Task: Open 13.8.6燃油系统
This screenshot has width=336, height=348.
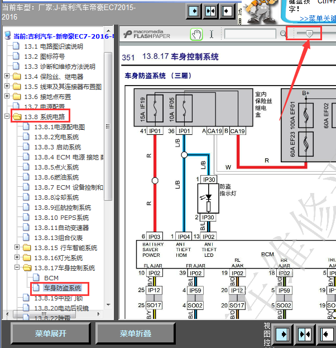Action: (56, 177)
